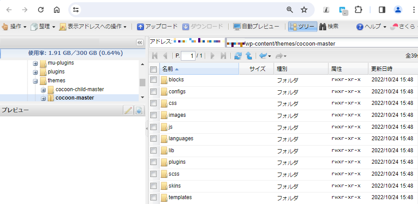This screenshot has height=204, width=418.
Task: Refresh the file list icon
Action: pos(238,56)
